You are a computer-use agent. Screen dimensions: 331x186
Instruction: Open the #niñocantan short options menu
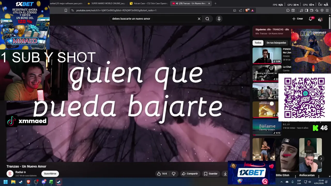pyautogui.click(x=319, y=176)
